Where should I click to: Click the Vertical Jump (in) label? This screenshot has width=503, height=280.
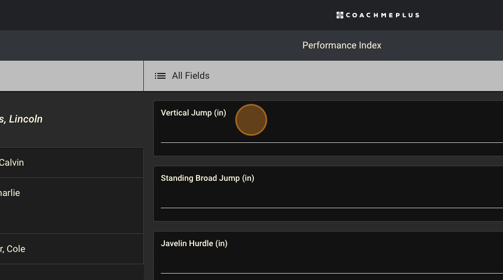tap(194, 113)
